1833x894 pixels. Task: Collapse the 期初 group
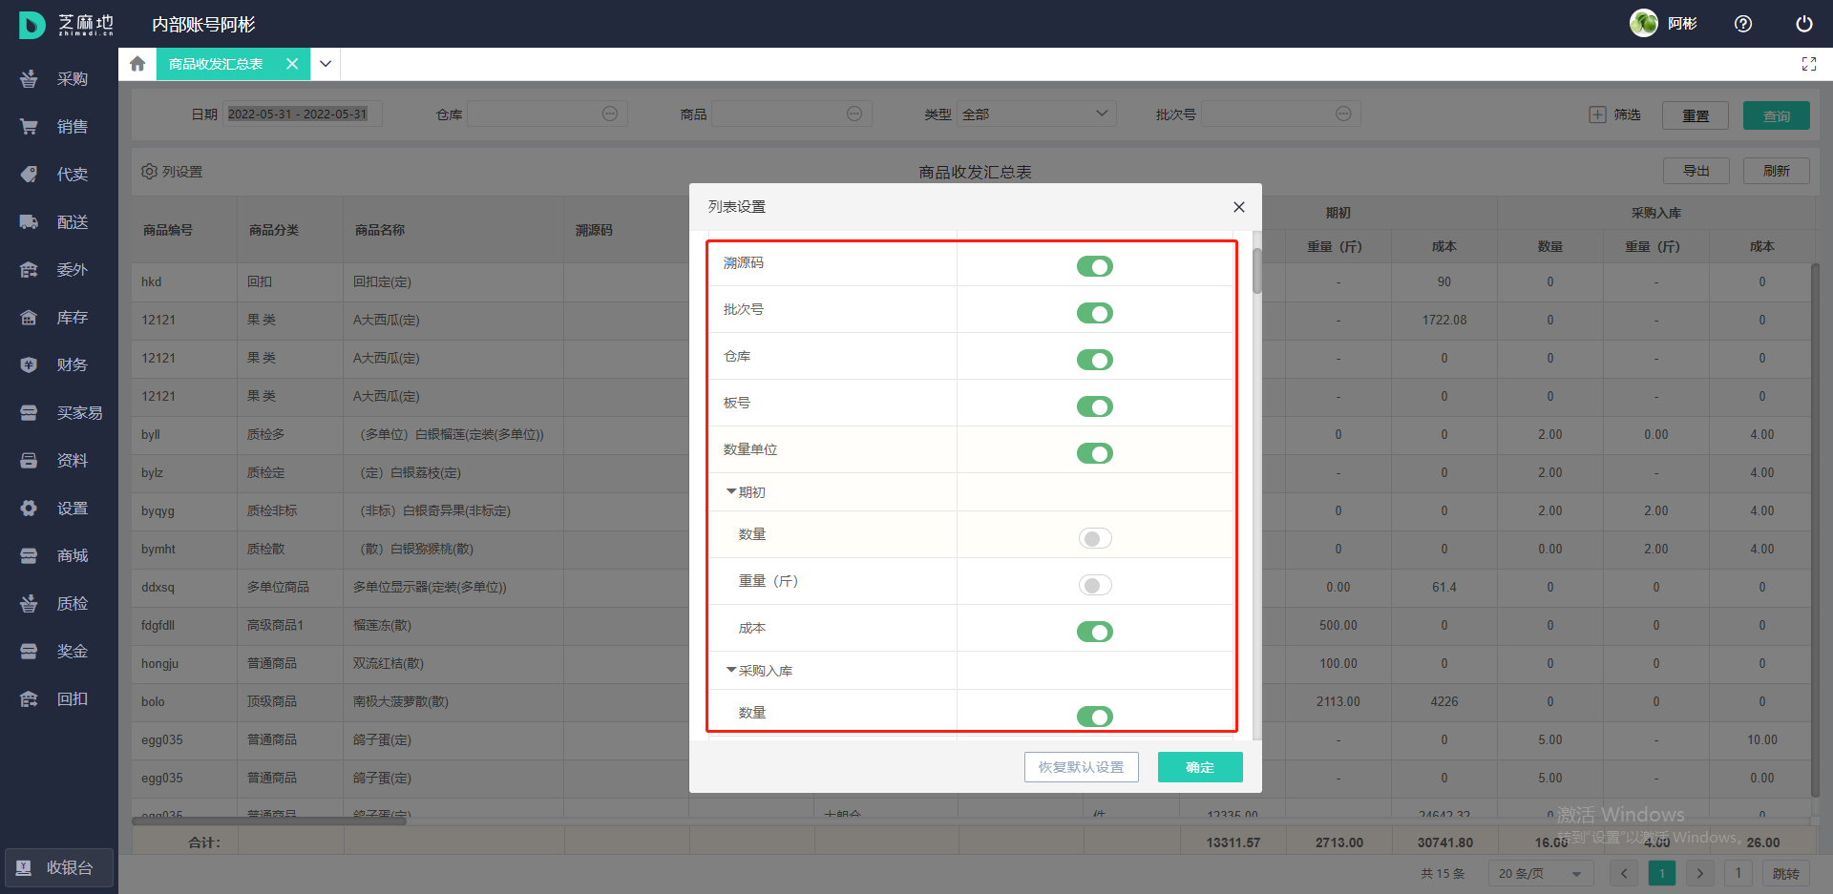point(731,492)
